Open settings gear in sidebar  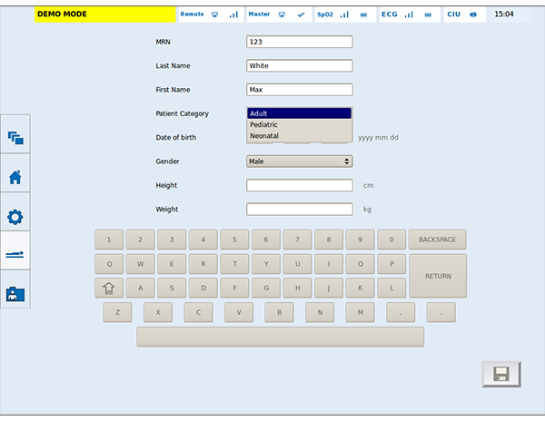click(x=15, y=217)
